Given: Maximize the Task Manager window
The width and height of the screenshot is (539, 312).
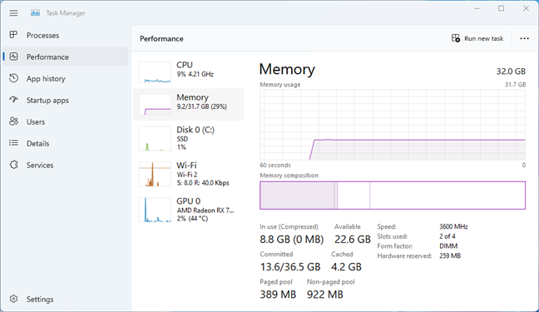Looking at the screenshot, I should click(x=502, y=8).
